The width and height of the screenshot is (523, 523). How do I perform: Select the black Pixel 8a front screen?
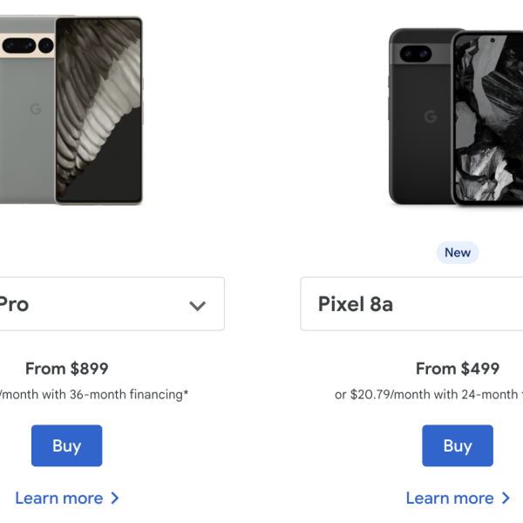tap(488, 118)
